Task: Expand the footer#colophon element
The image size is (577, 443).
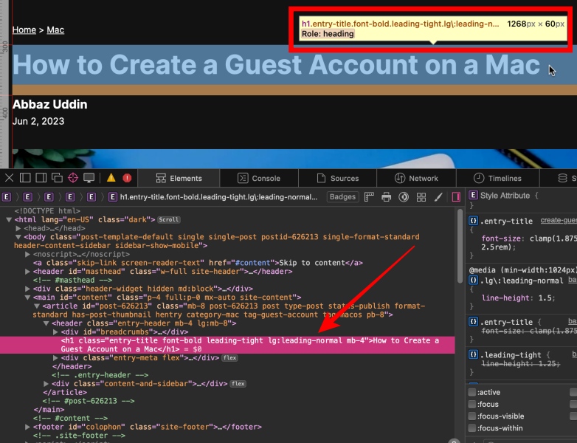Action: point(27,427)
